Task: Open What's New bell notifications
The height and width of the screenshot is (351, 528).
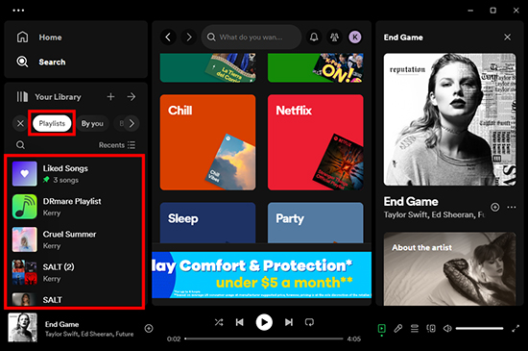Action: 314,38
